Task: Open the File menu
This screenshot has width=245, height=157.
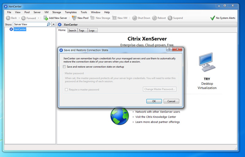Action: tap(9, 12)
